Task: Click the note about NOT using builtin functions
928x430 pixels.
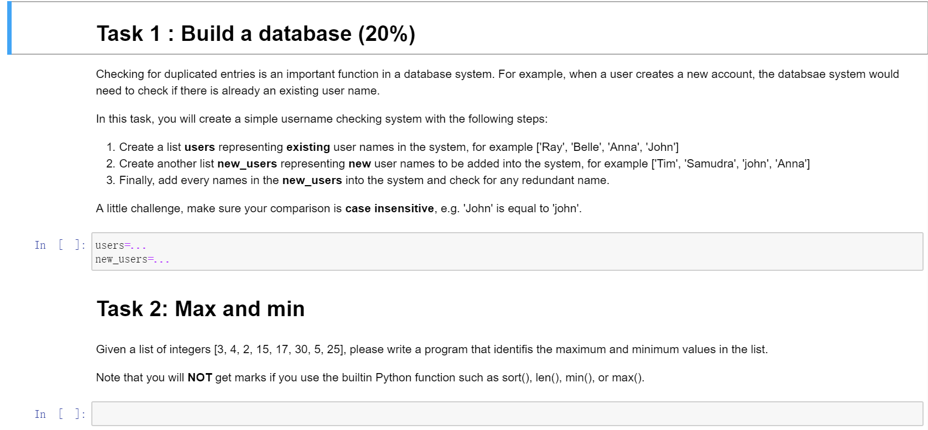Action: pyautogui.click(x=365, y=377)
